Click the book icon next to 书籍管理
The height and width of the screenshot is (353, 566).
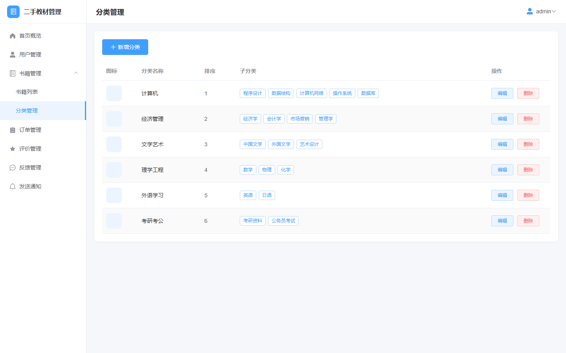tap(13, 73)
